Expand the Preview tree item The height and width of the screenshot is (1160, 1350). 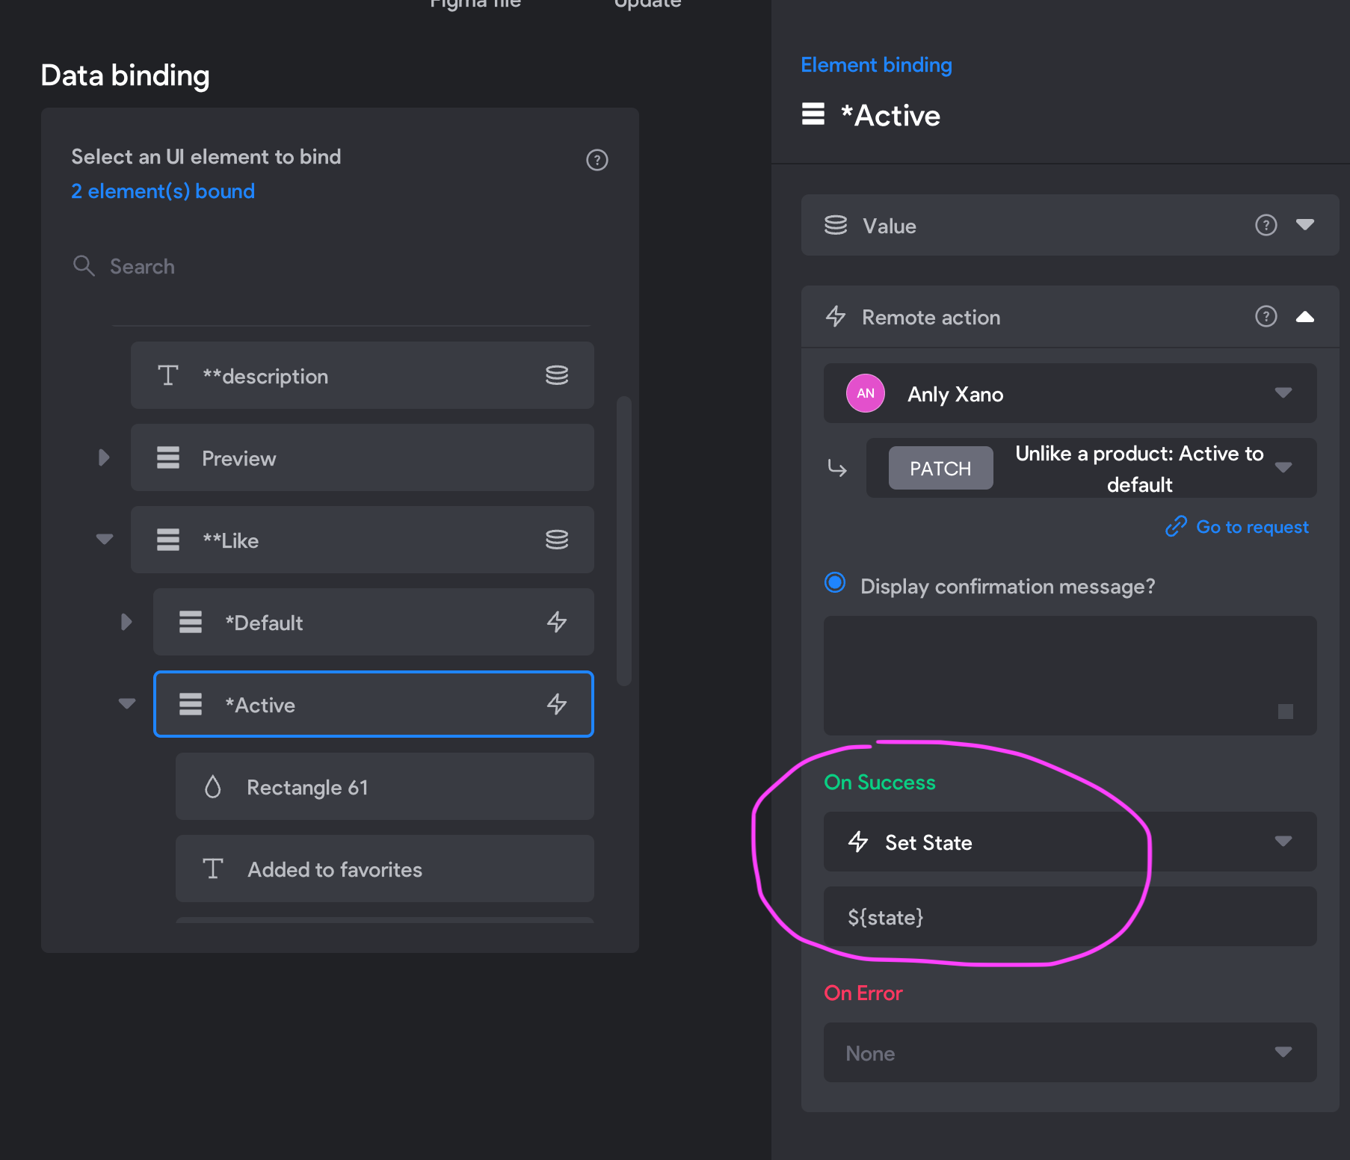point(104,457)
